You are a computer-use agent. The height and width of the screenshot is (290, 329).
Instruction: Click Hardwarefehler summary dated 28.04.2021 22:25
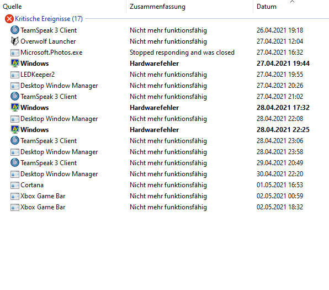154,130
